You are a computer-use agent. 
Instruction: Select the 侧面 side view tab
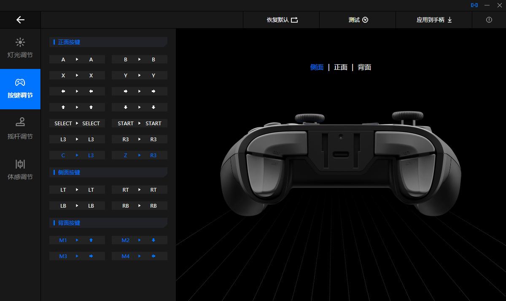tap(317, 67)
